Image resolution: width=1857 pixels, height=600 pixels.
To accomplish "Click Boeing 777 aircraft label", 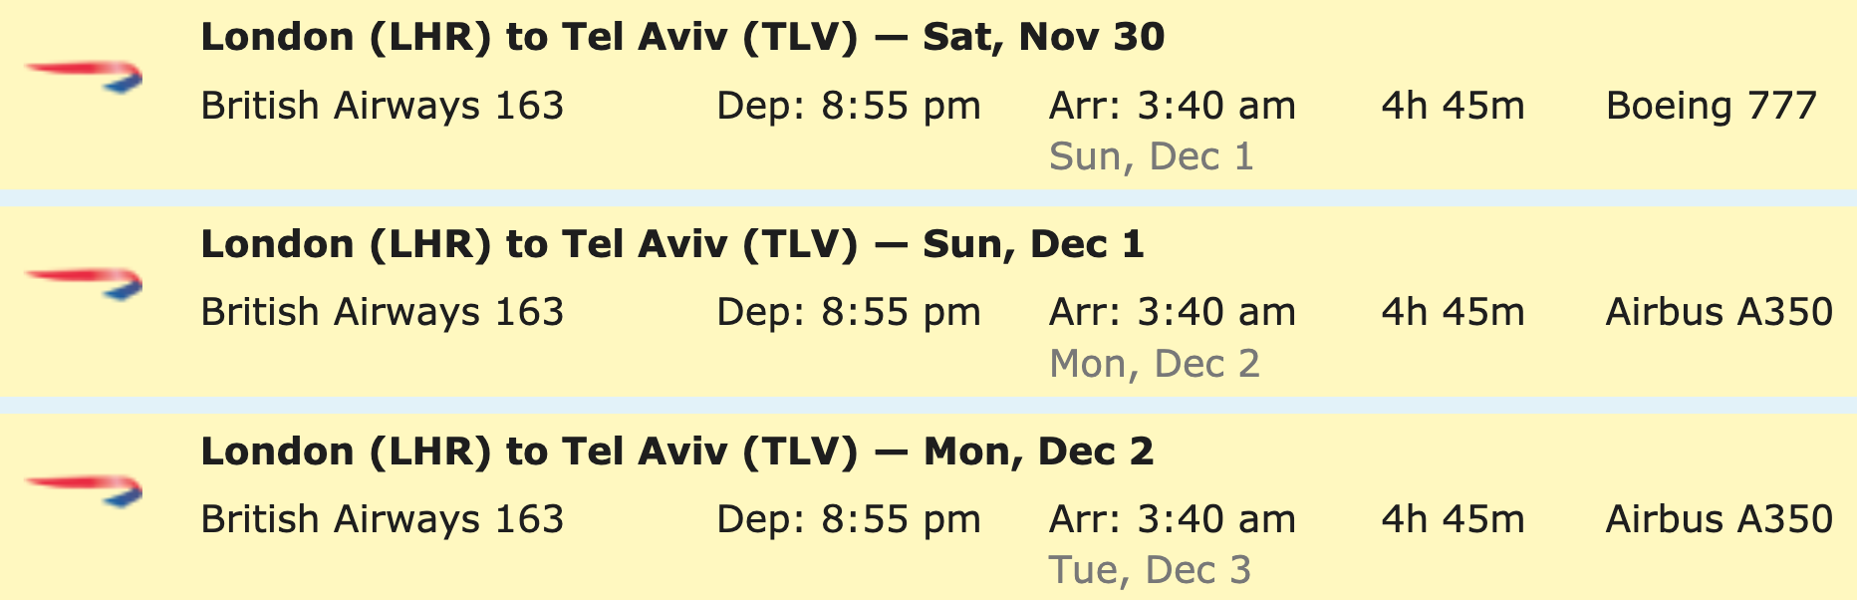I will 1712,106.
